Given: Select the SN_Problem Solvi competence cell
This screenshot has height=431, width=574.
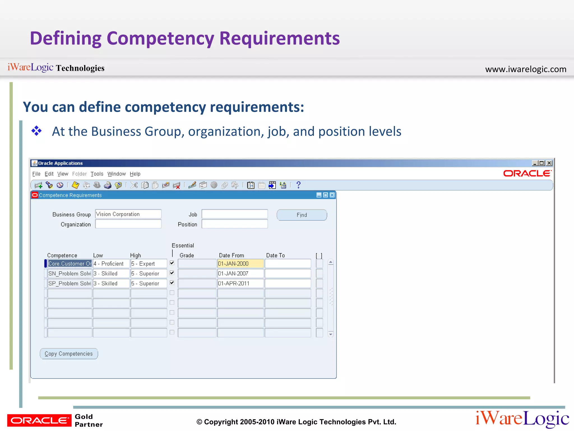Looking at the screenshot, I should coord(70,273).
